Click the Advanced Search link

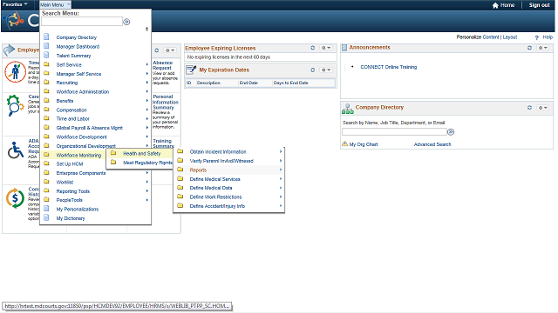432,144
